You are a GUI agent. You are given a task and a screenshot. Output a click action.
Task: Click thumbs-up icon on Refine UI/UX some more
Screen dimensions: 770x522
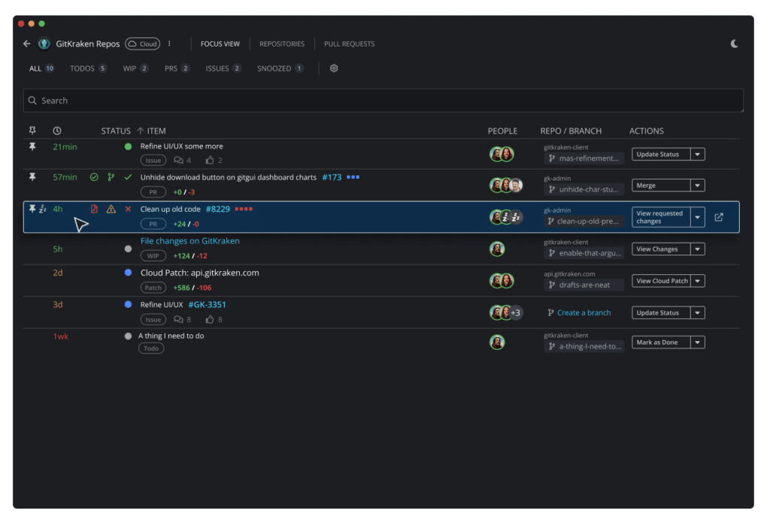(210, 160)
